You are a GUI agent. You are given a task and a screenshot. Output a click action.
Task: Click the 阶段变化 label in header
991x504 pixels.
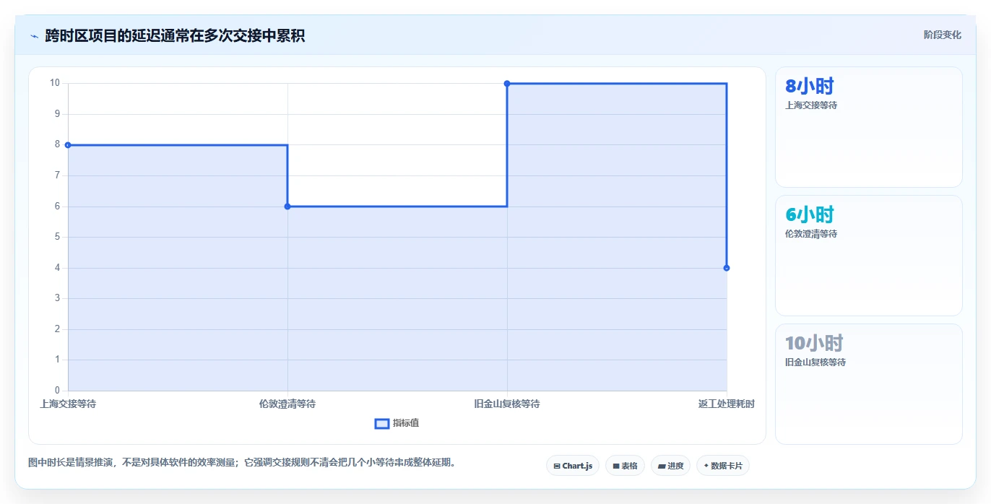[942, 35]
